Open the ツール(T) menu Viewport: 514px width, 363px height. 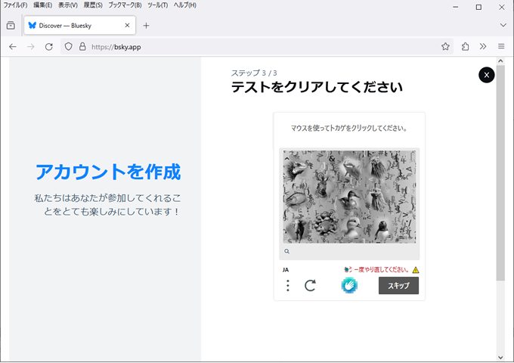pyautogui.click(x=157, y=5)
